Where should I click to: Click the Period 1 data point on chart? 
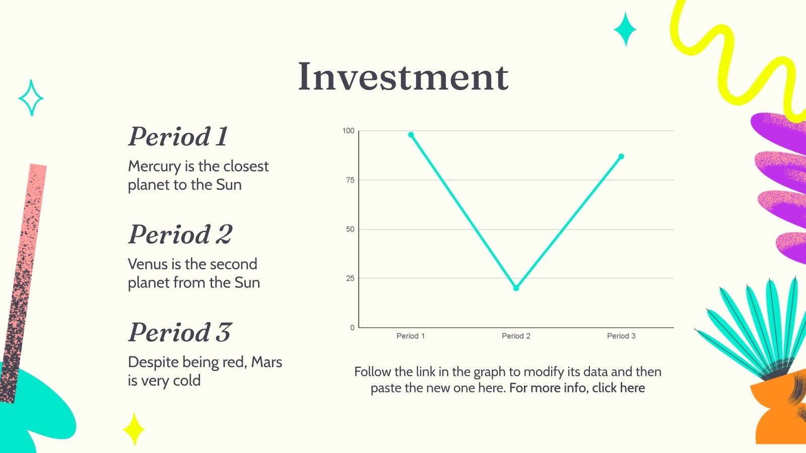click(x=411, y=135)
